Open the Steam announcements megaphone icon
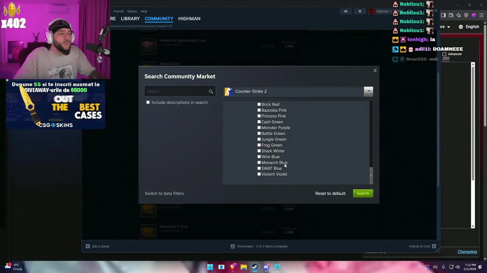Viewport: 487px width, 273px height. pyautogui.click(x=345, y=11)
